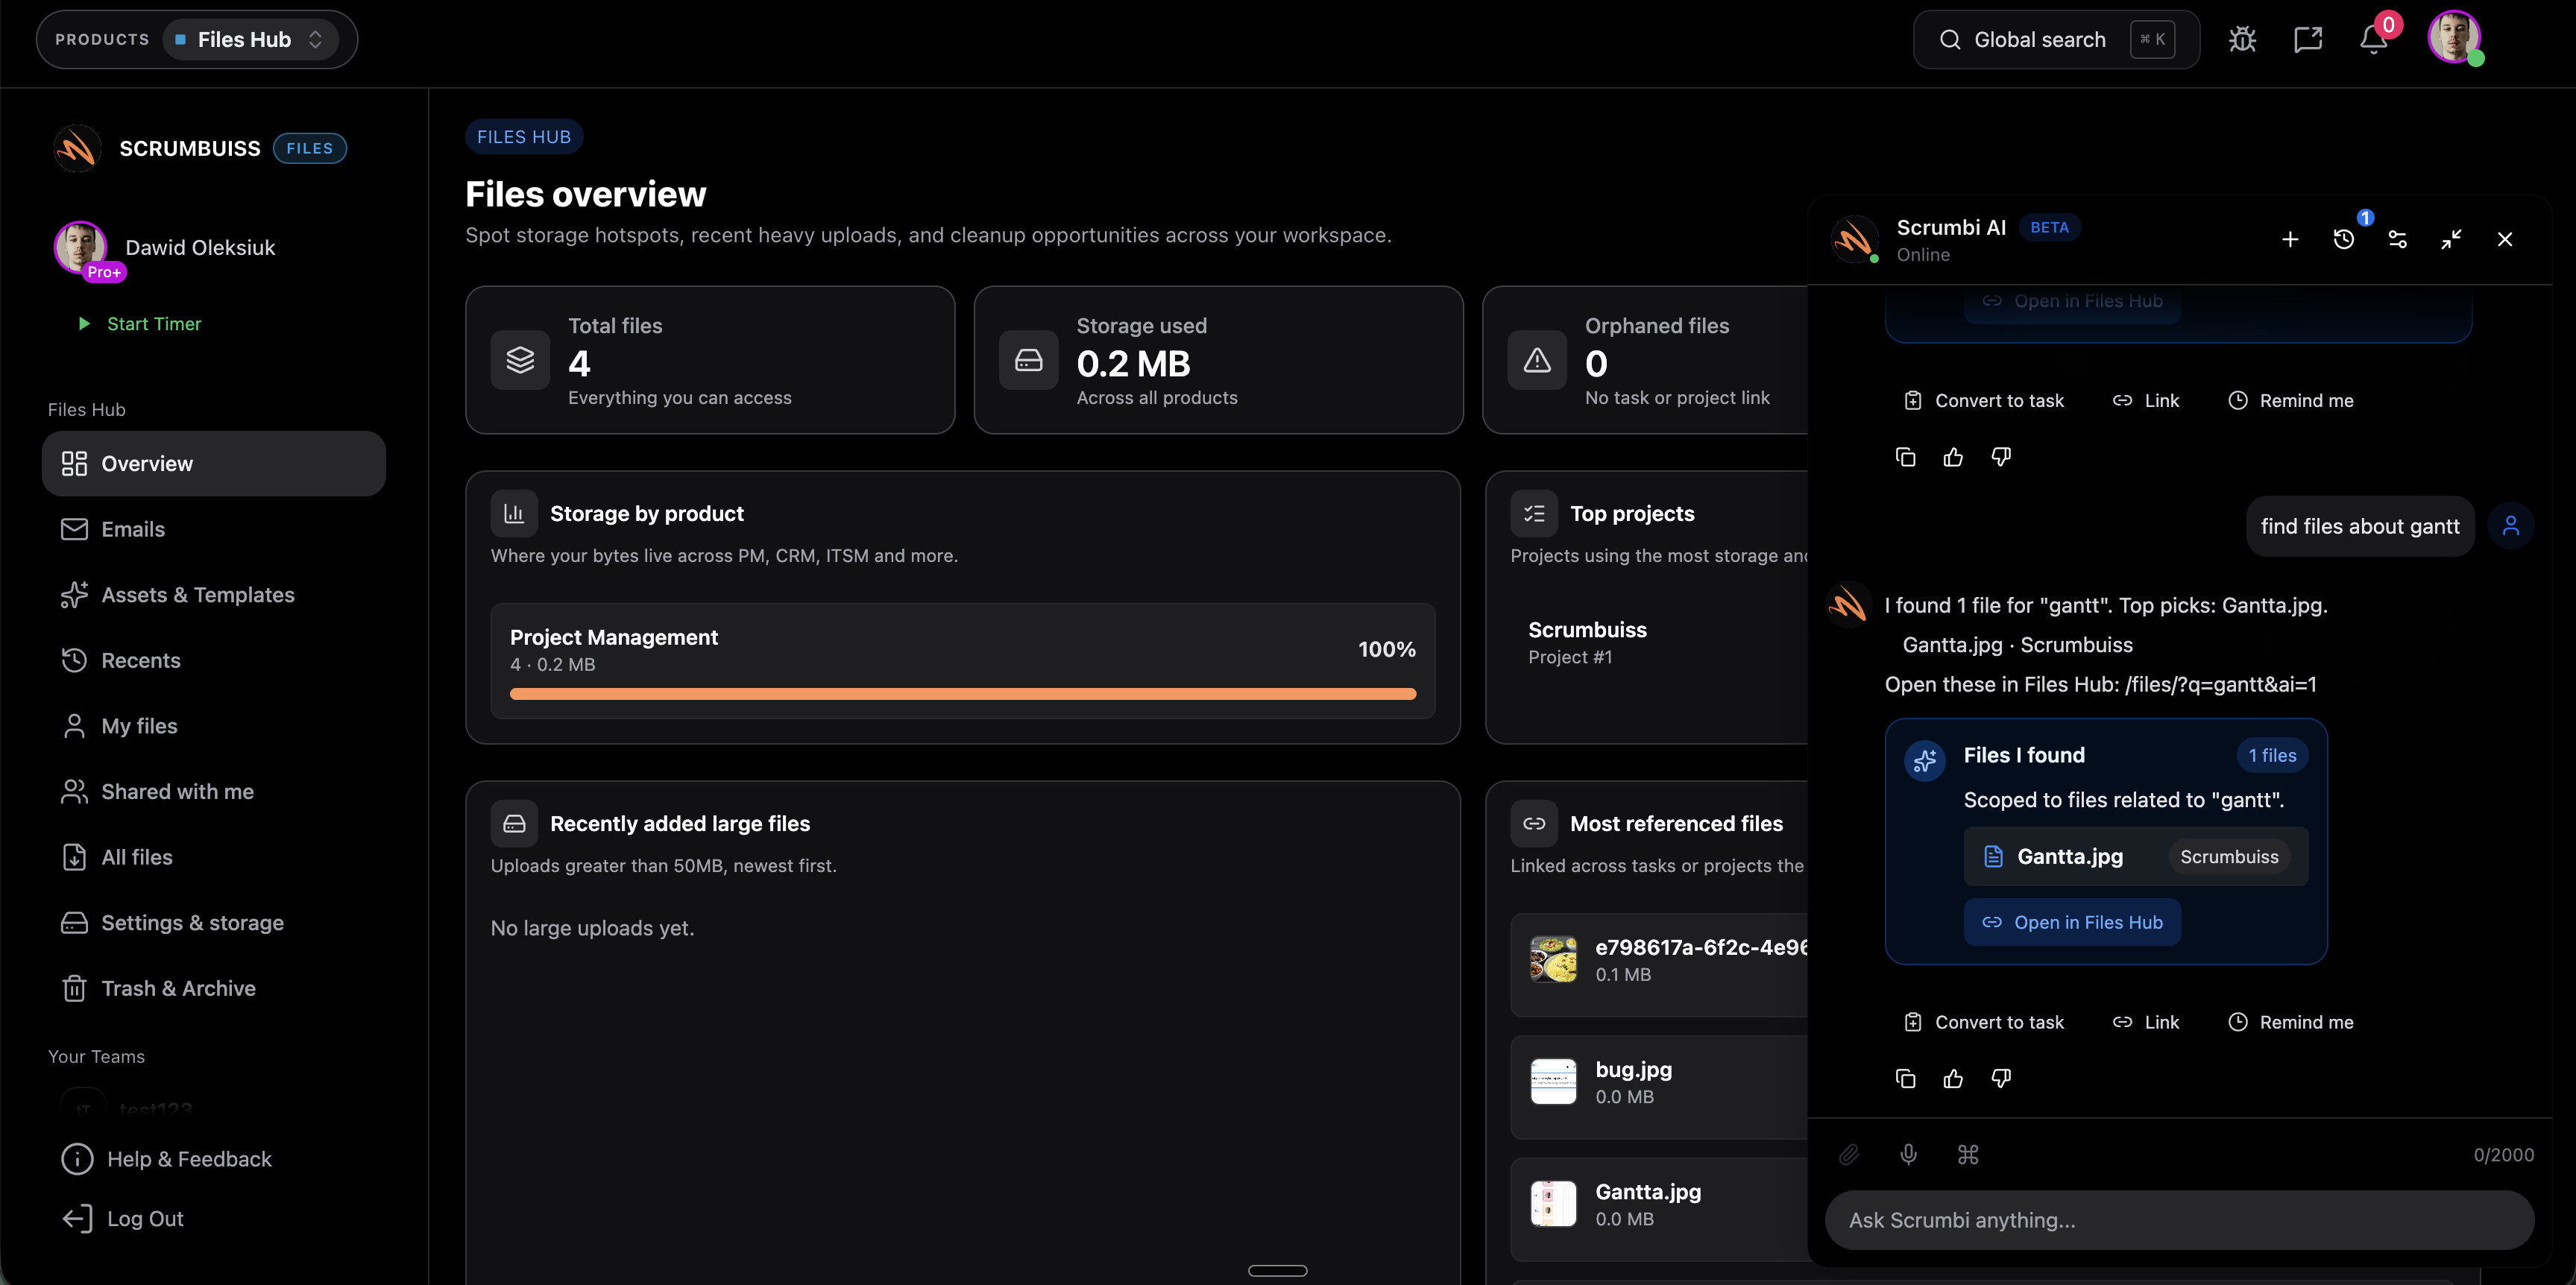Give thumbs down to the AI answer
The width and height of the screenshot is (2576, 1285).
click(2000, 1078)
